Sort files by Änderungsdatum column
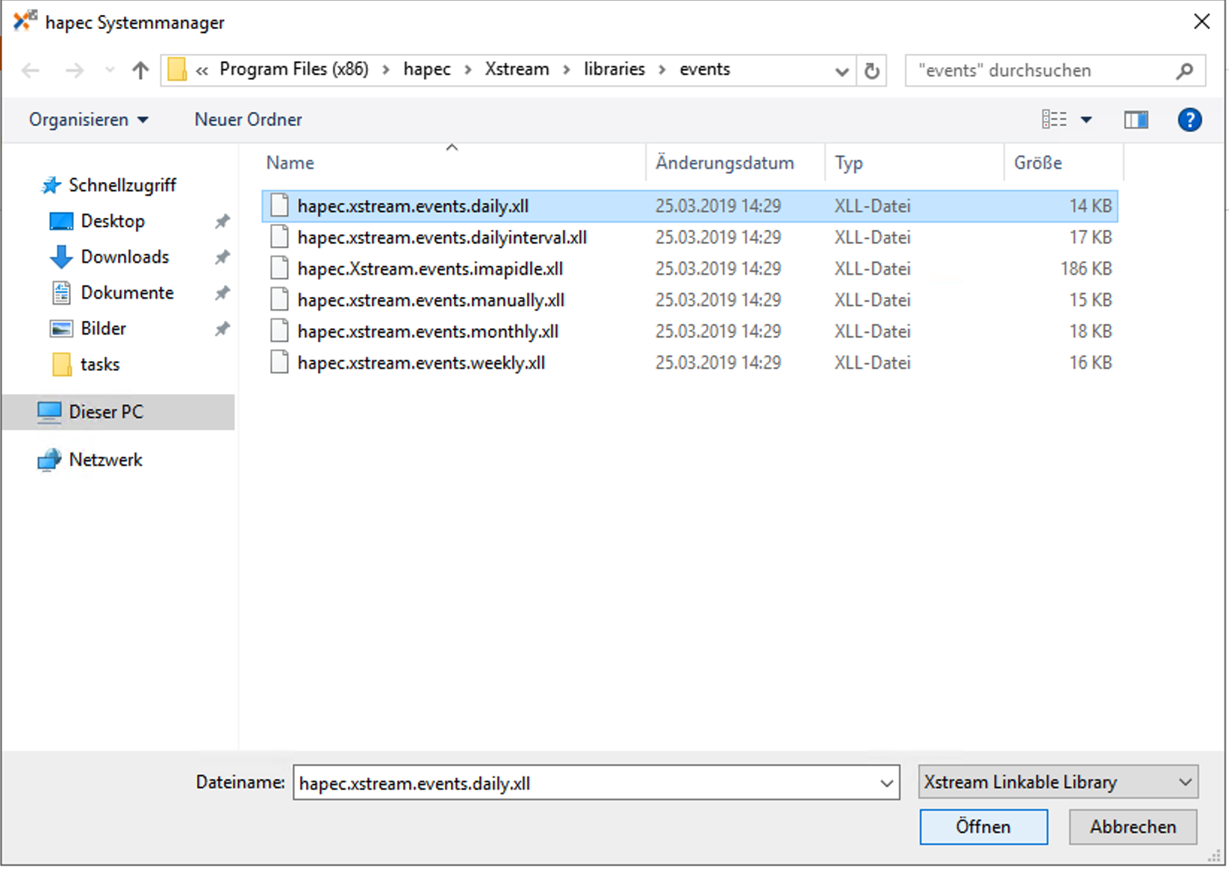Screen dimensions: 1229x869 point(724,163)
